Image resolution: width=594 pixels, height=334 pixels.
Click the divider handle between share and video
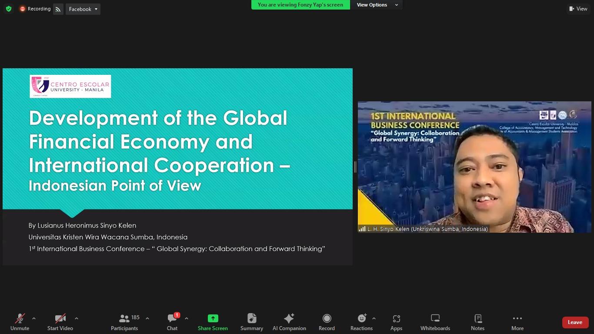point(355,167)
